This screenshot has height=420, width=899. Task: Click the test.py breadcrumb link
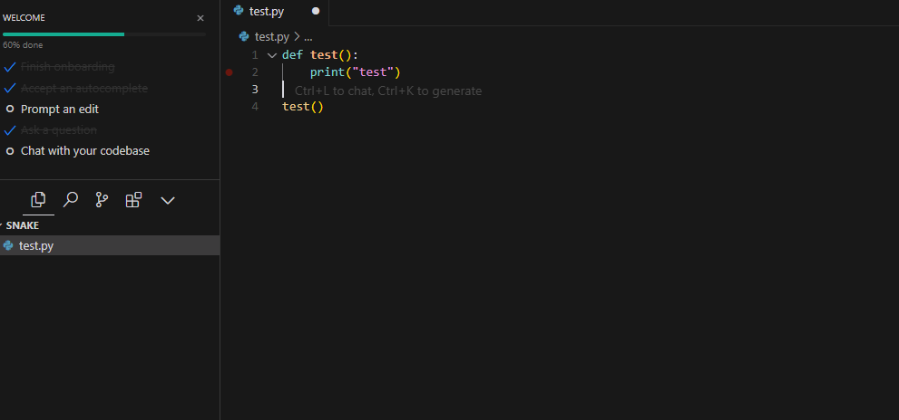[271, 37]
